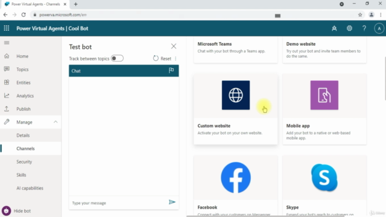Open the Help question mark icon
386x217 pixels.
pyautogui.click(x=364, y=28)
